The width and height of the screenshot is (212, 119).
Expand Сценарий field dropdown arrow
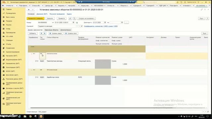tap(77, 26)
